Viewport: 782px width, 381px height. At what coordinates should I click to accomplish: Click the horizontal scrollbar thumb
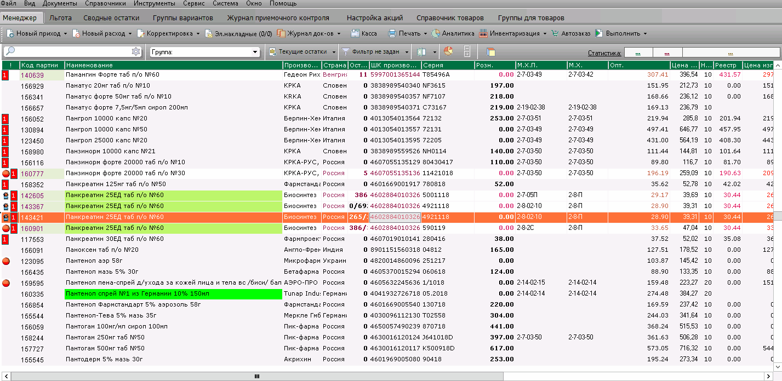(x=256, y=377)
